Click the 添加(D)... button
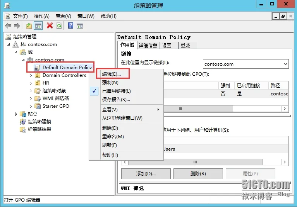297x207 pixels. [x=146, y=174]
